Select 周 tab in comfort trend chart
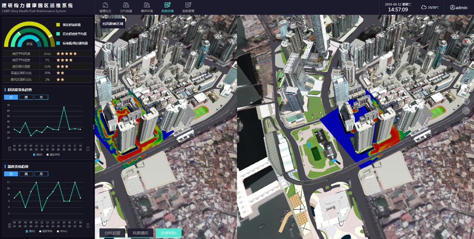Viewport: 474px width, 239px height. click(x=26, y=97)
